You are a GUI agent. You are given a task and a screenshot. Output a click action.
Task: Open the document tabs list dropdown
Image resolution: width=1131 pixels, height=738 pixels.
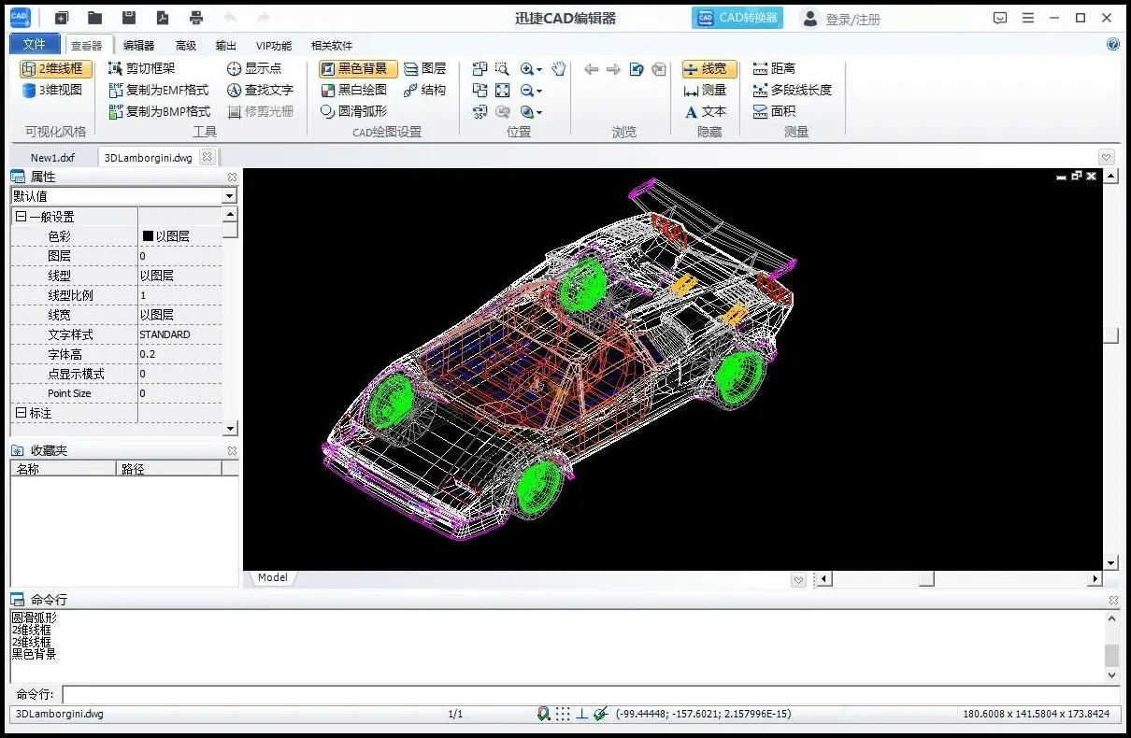[1107, 157]
